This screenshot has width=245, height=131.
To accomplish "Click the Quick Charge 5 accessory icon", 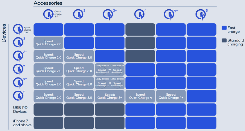I will click(201, 15).
